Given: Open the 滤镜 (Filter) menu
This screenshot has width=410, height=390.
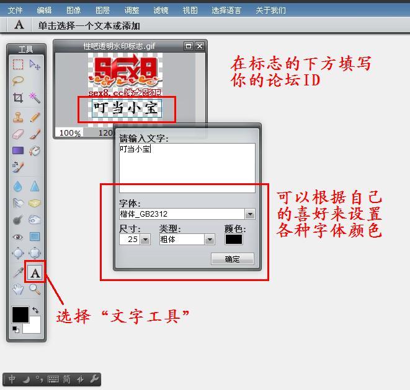Looking at the screenshot, I should coord(160,10).
